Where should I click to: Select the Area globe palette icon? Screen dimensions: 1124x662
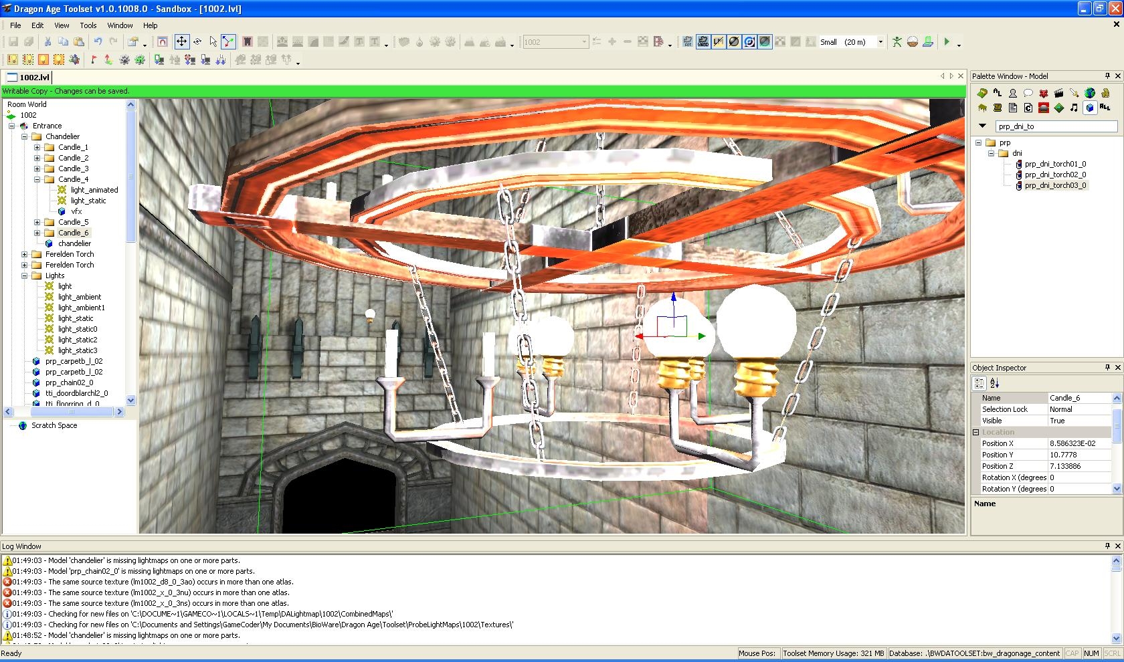click(1090, 93)
